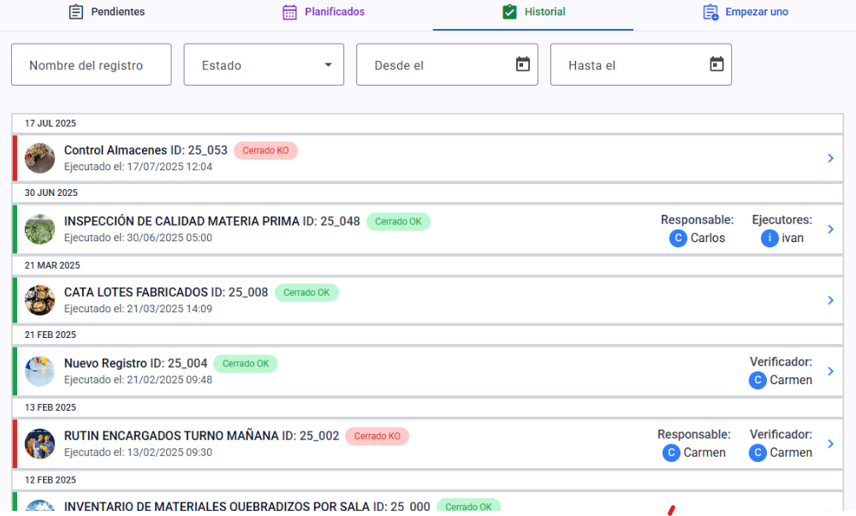
Task: Open the Hasta el calendar picker icon
Action: pyautogui.click(x=716, y=64)
